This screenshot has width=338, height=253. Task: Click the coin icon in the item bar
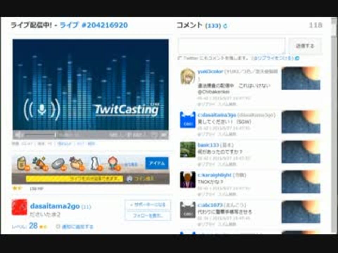pos(129,179)
